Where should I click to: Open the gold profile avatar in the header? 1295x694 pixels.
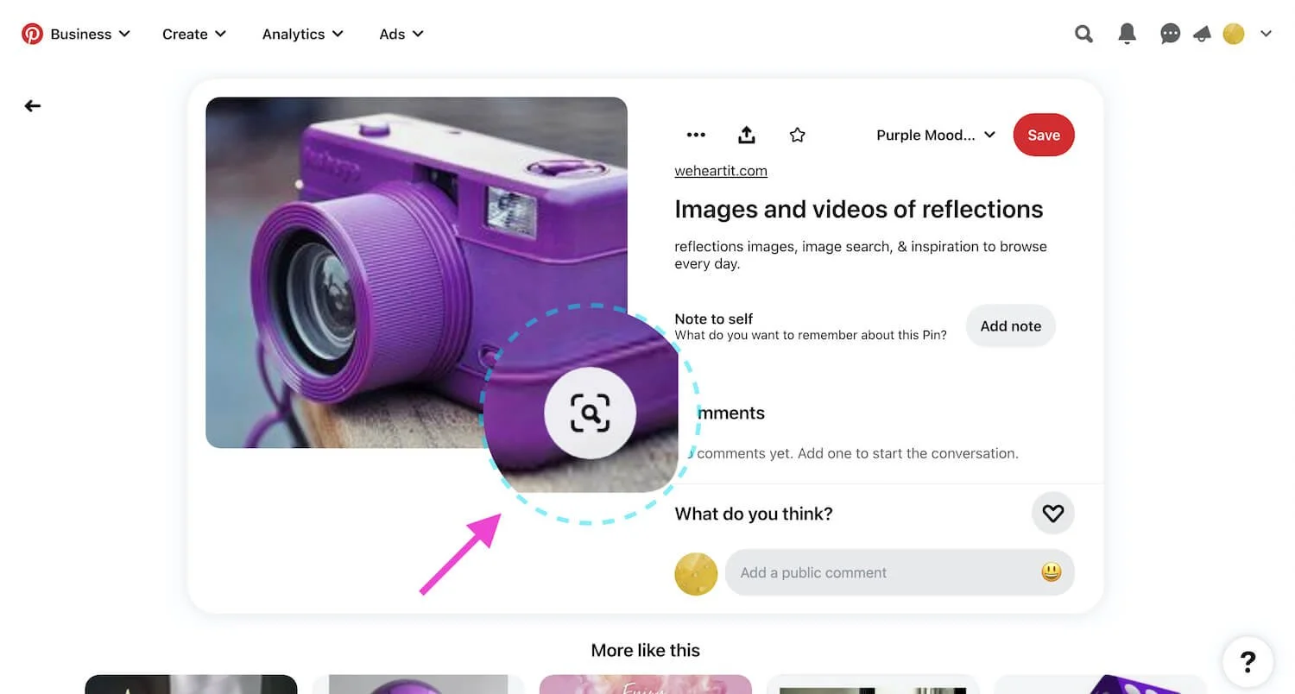pos(1234,34)
